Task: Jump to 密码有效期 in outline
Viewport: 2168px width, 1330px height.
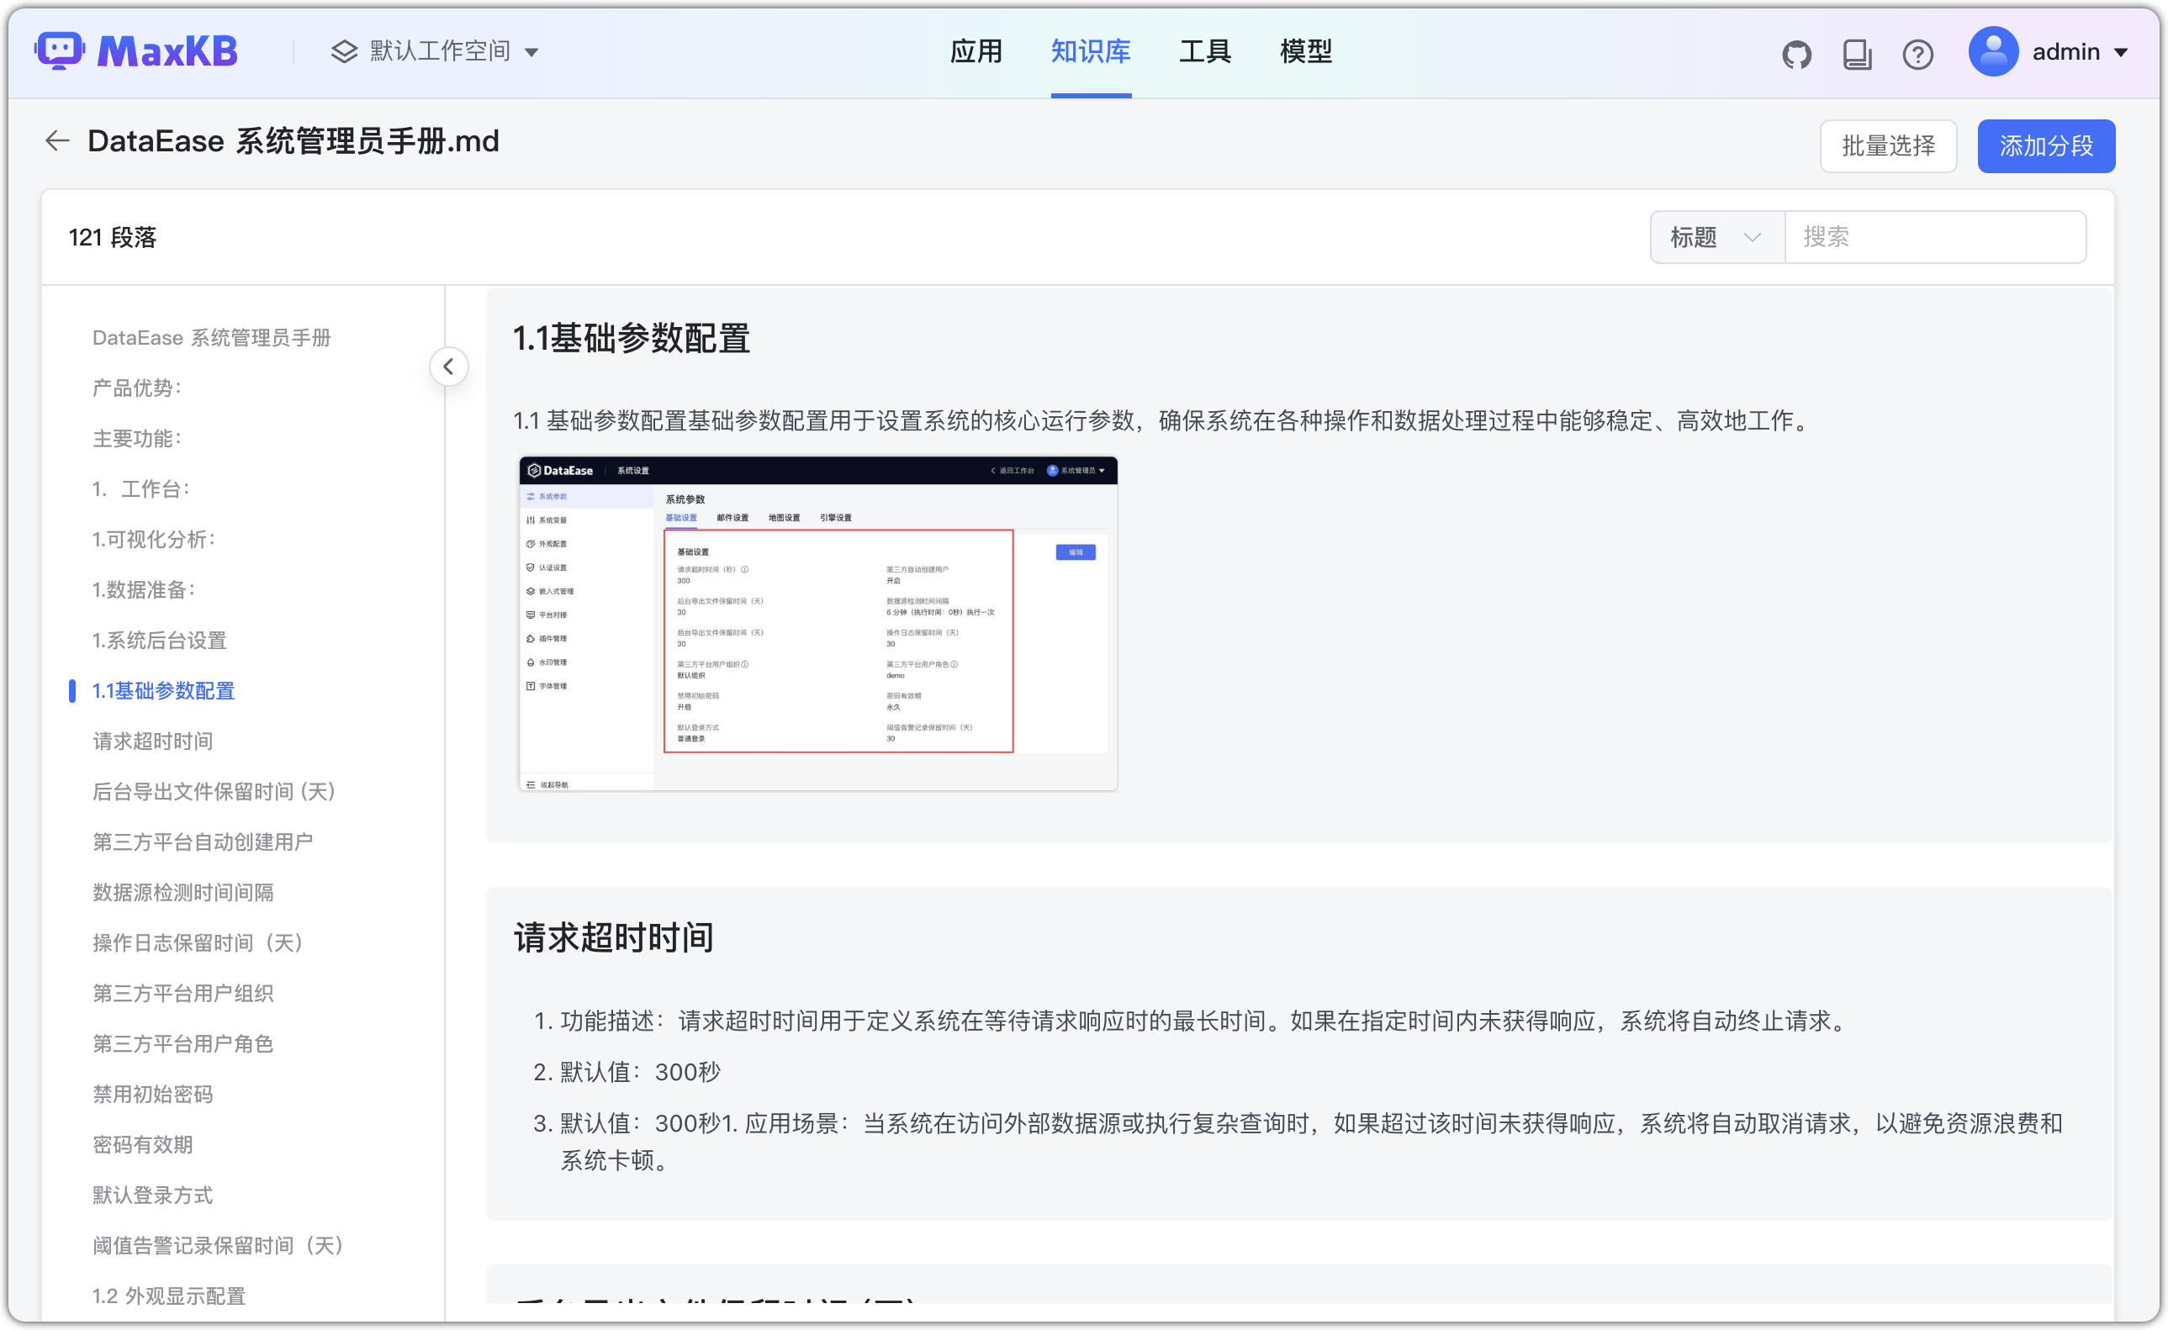Action: pos(142,1144)
